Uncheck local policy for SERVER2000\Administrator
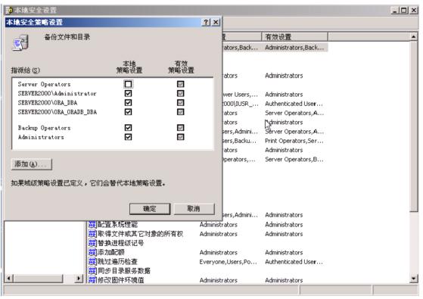Viewport: 423px width, 299px height. pyautogui.click(x=128, y=93)
